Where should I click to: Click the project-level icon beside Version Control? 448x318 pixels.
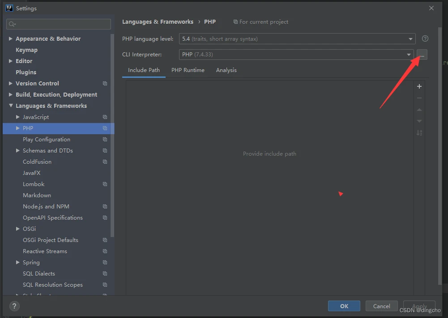tap(105, 83)
